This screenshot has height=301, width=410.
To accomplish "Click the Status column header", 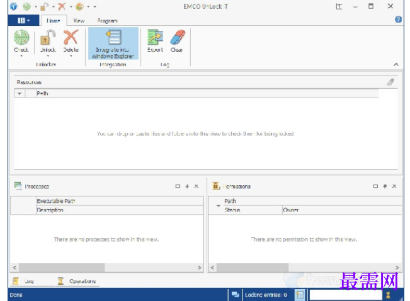I will (x=253, y=210).
